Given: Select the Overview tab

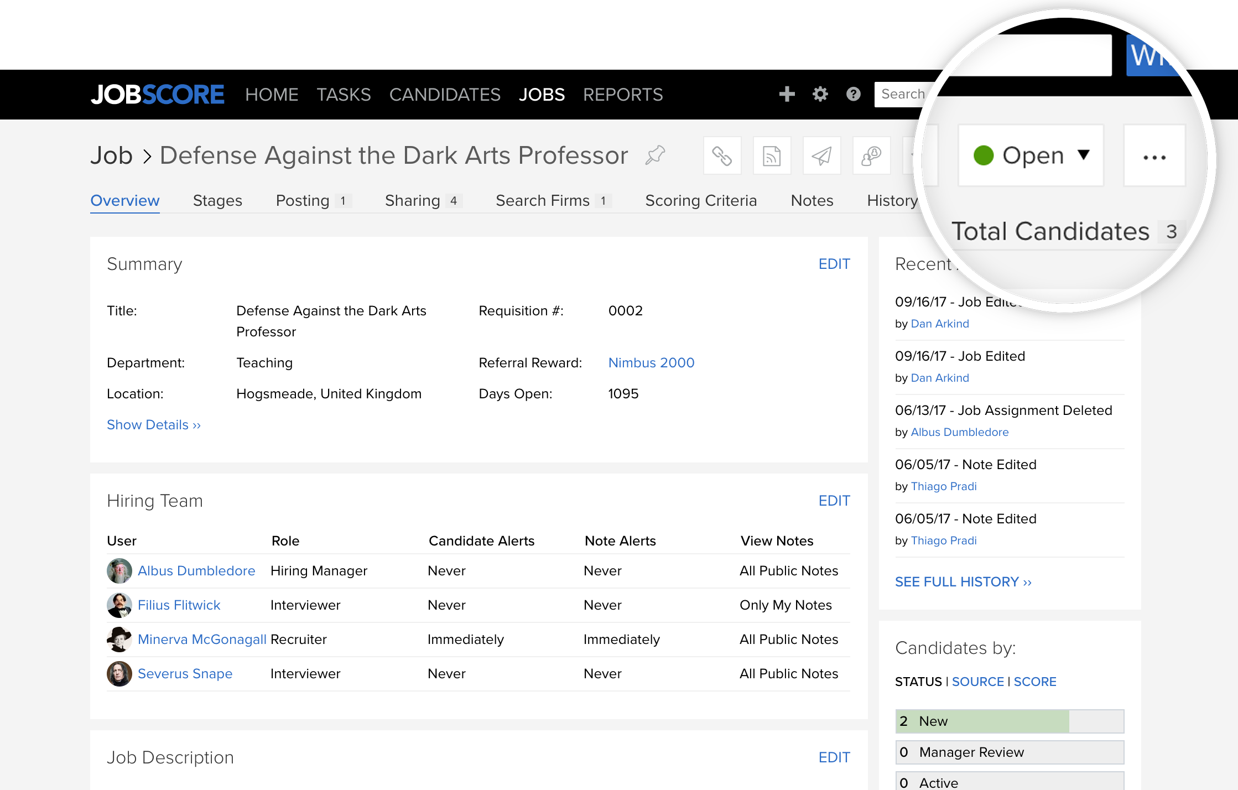Looking at the screenshot, I should (125, 200).
